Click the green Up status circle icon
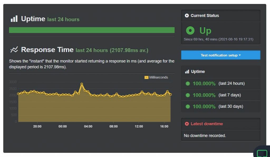The width and height of the screenshot is (270, 157). 190,31
